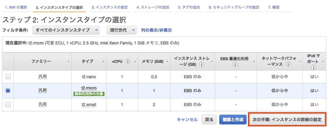Go to the 1. AMI の選択 tab

16,7
